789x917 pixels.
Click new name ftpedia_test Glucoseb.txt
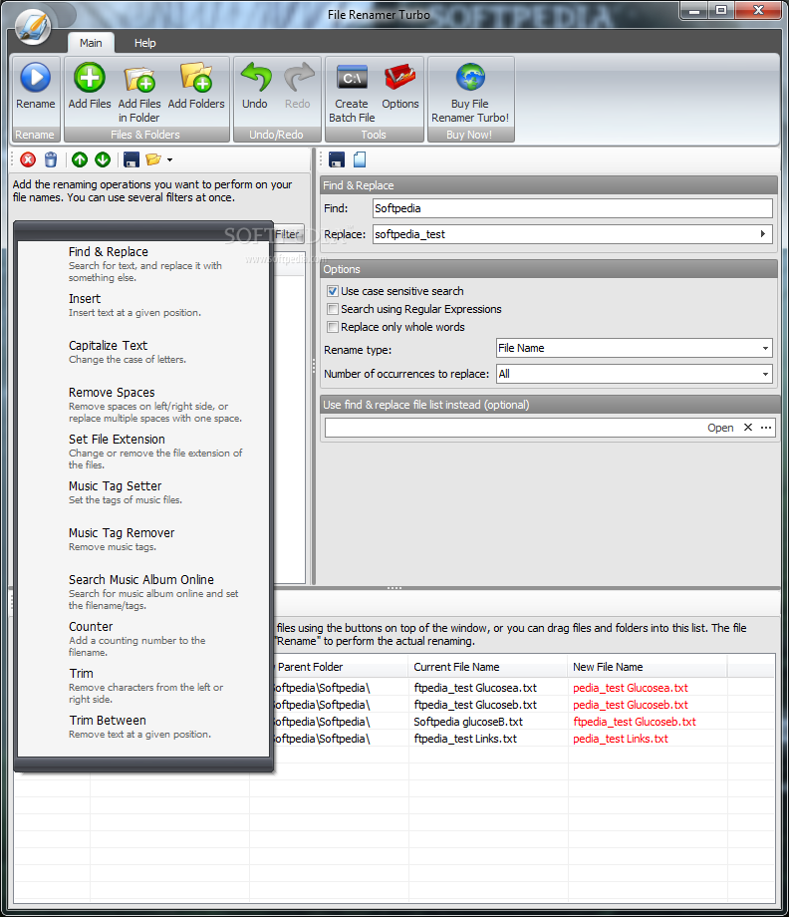click(635, 722)
